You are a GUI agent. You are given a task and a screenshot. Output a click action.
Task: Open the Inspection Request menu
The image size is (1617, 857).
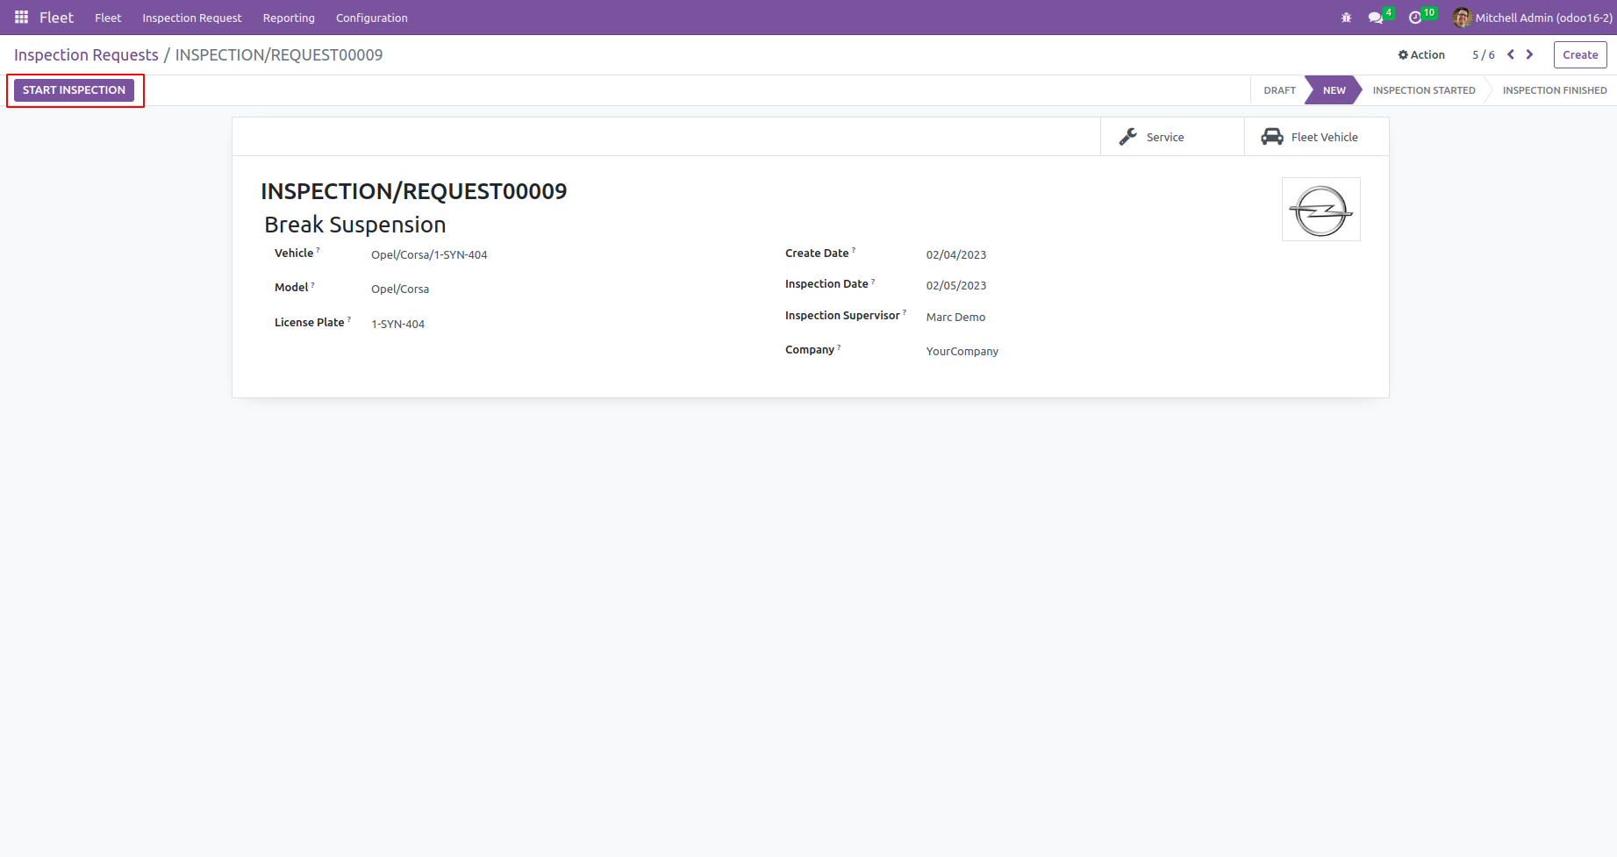tap(192, 18)
